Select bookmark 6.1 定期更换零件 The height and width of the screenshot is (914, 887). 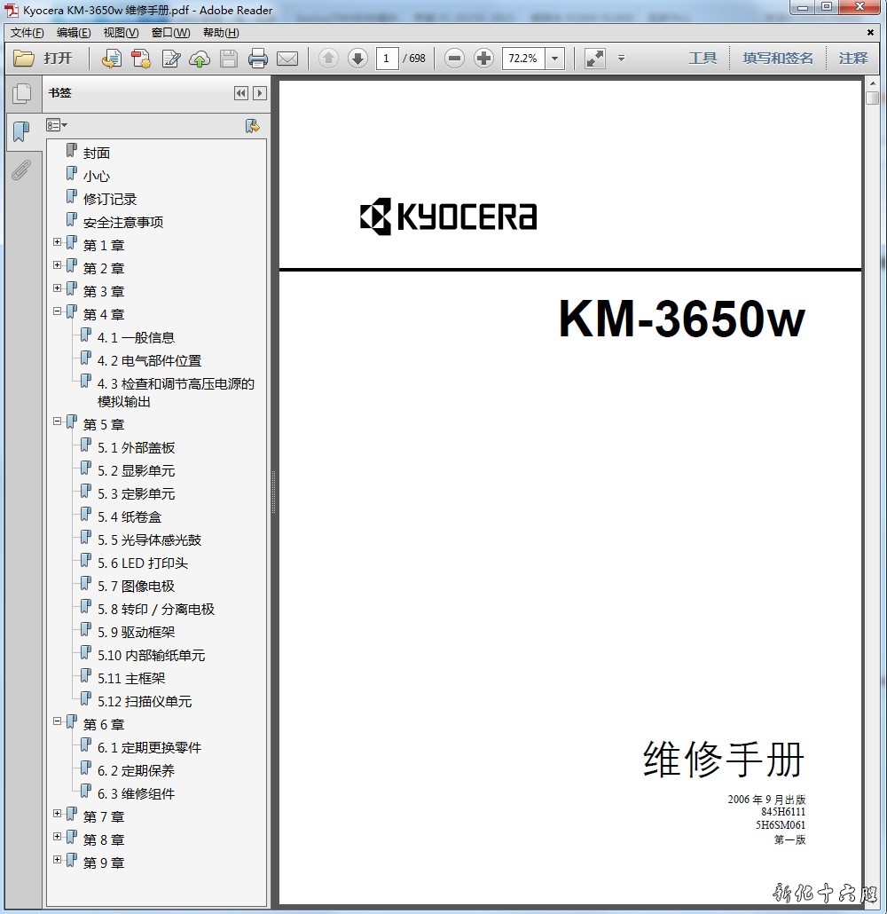[149, 747]
